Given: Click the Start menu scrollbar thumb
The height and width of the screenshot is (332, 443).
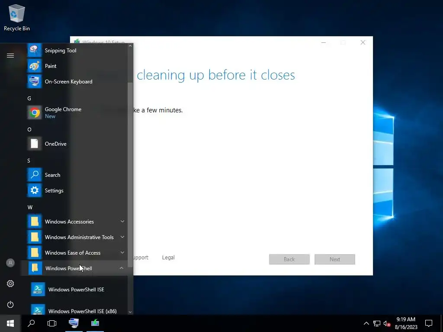Looking at the screenshot, I should point(130,175).
